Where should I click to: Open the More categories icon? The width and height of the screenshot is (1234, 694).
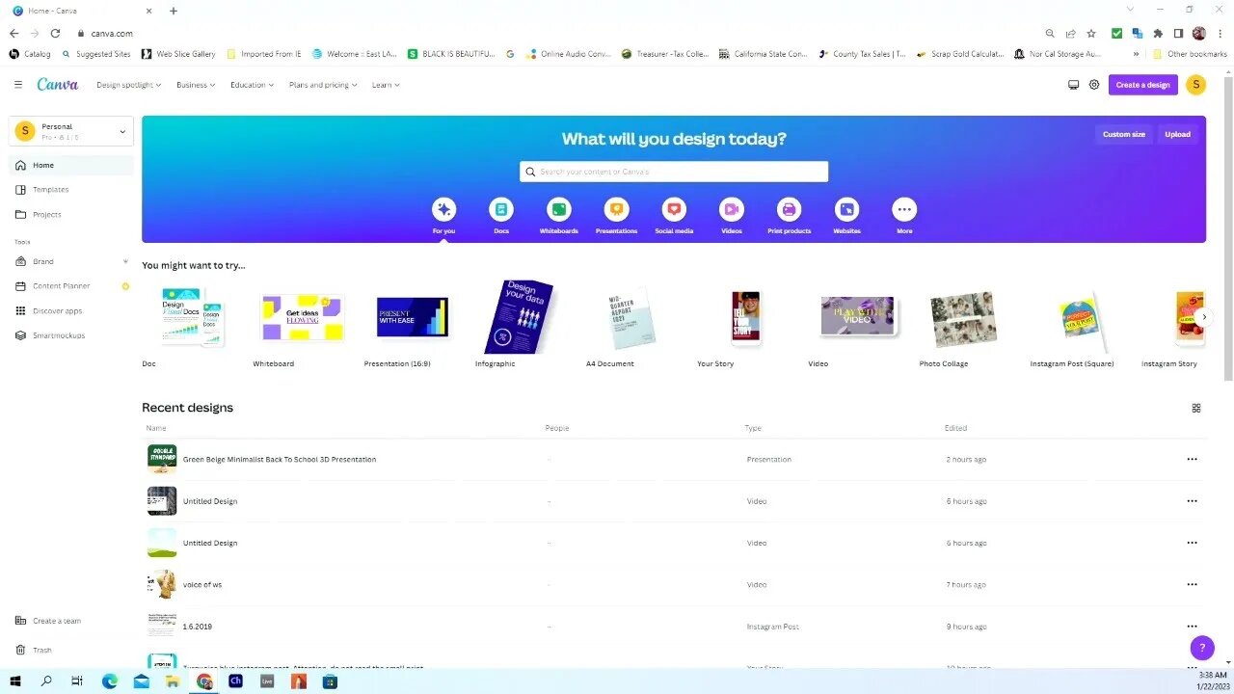904,209
